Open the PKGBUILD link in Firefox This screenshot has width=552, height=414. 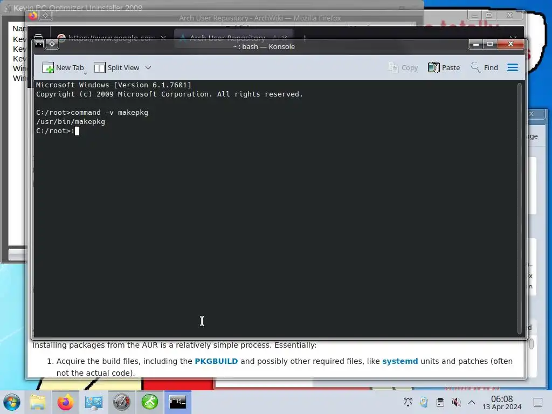pyautogui.click(x=216, y=361)
